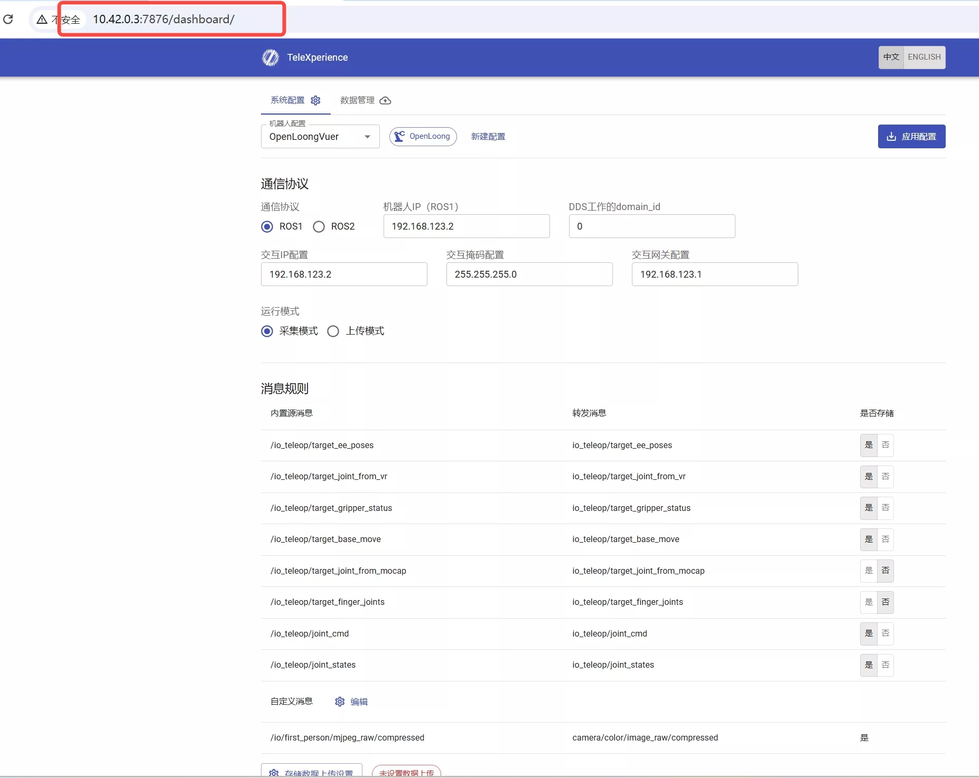The image size is (979, 778).
Task: Set target_joint_from_vr storage to 否
Action: (885, 477)
